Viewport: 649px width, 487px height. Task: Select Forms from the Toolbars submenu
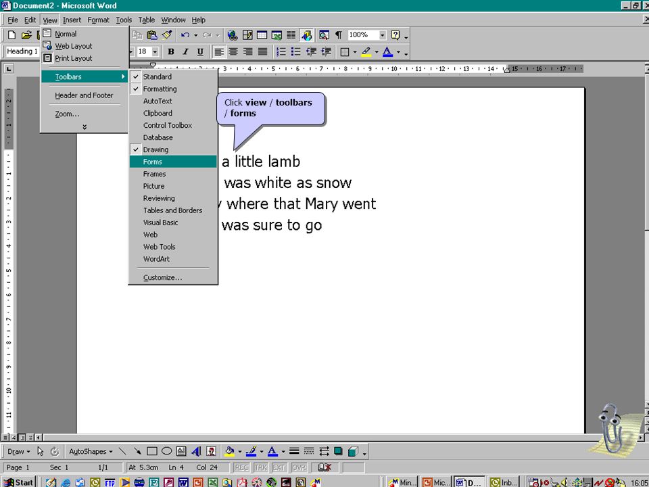coord(173,162)
